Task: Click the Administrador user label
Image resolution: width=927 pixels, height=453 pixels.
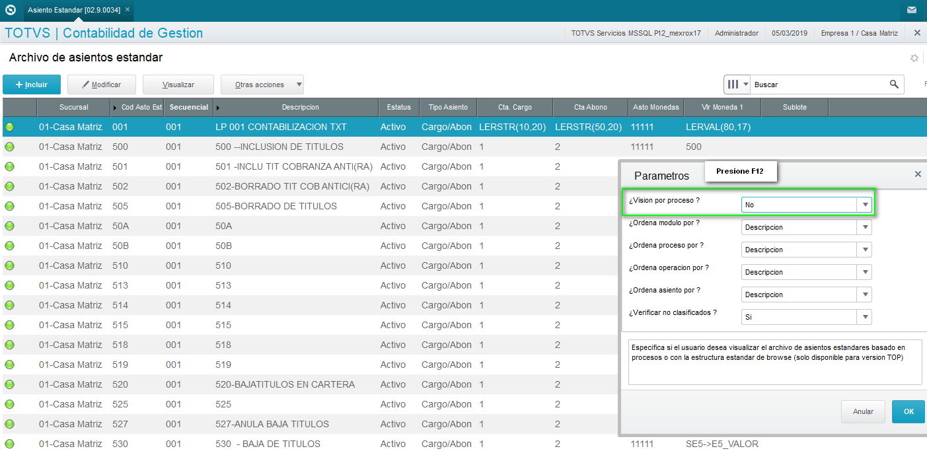Action: pos(737,33)
